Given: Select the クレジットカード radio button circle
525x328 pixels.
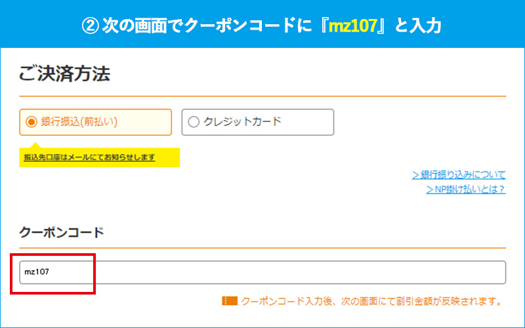Looking at the screenshot, I should [x=193, y=122].
